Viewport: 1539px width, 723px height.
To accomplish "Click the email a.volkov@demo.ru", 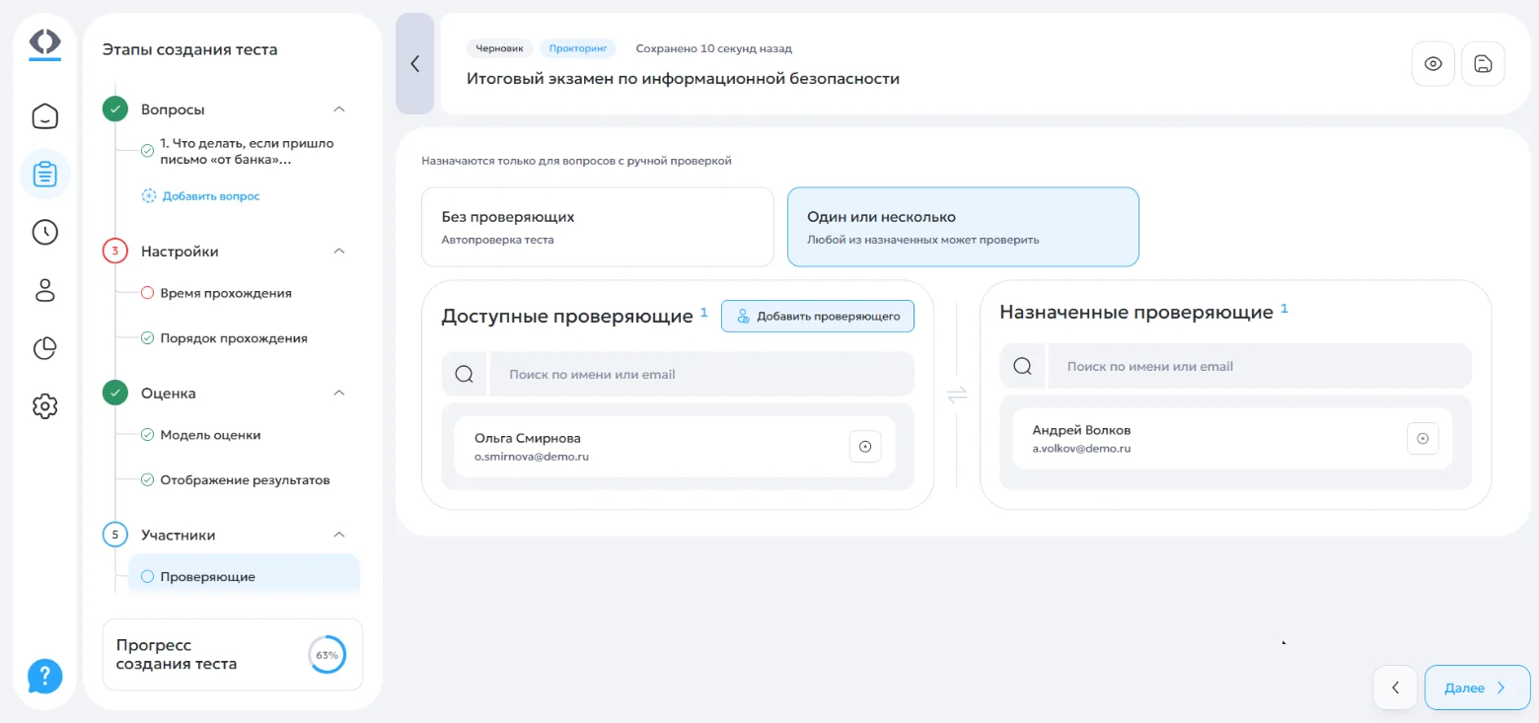I will (x=1081, y=448).
